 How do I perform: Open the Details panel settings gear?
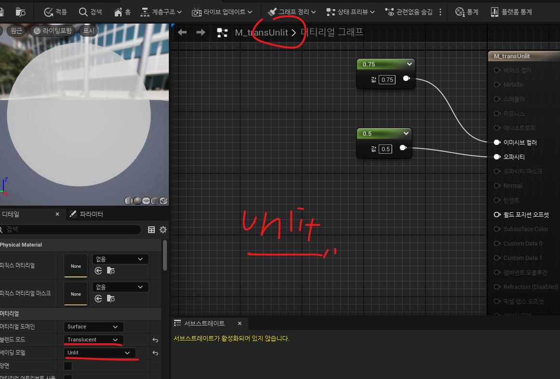point(163,230)
